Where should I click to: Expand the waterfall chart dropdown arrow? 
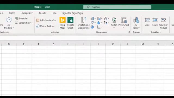click(108, 19)
